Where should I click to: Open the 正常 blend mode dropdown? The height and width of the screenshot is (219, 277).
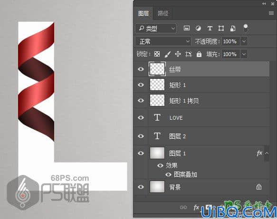(163, 41)
